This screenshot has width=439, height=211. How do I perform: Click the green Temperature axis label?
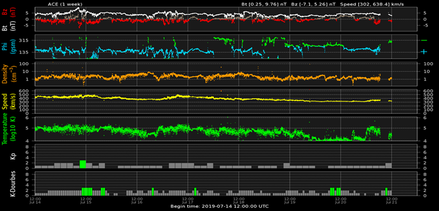(6, 129)
